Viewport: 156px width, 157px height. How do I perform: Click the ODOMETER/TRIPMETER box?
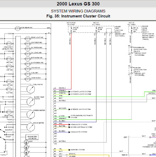32,137
